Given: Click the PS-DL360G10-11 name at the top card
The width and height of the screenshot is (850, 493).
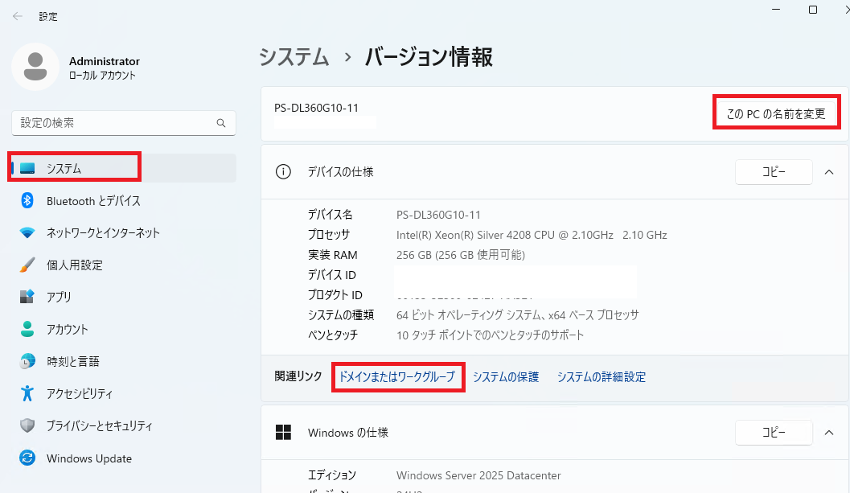Looking at the screenshot, I should coord(317,108).
